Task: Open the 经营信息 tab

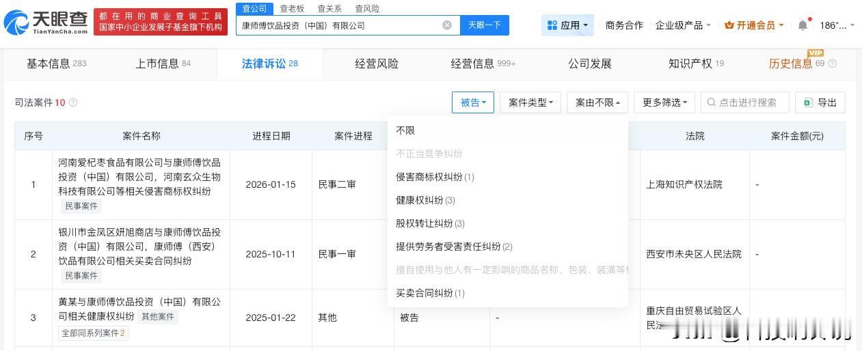Action: pyautogui.click(x=483, y=64)
